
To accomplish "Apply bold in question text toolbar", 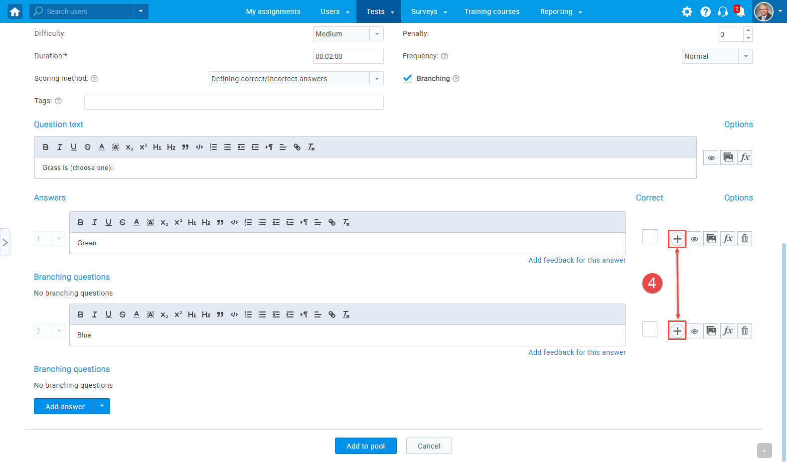I will click(46, 147).
